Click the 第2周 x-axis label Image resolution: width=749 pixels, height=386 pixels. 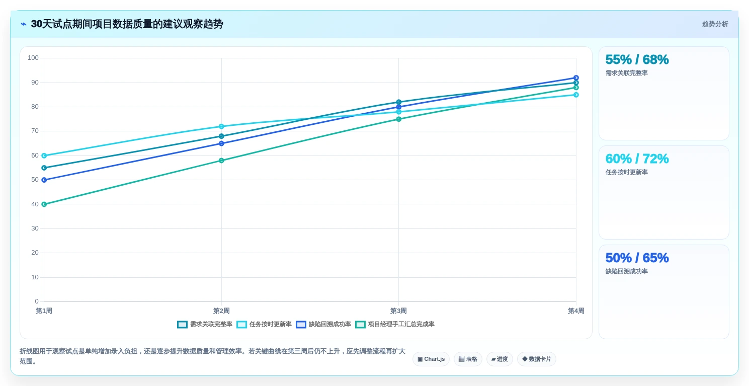pyautogui.click(x=221, y=311)
